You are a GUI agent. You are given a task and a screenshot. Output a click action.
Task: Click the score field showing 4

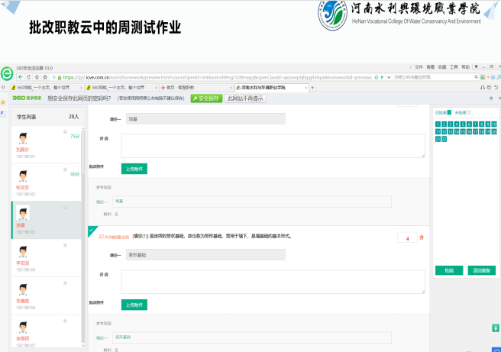point(406,238)
